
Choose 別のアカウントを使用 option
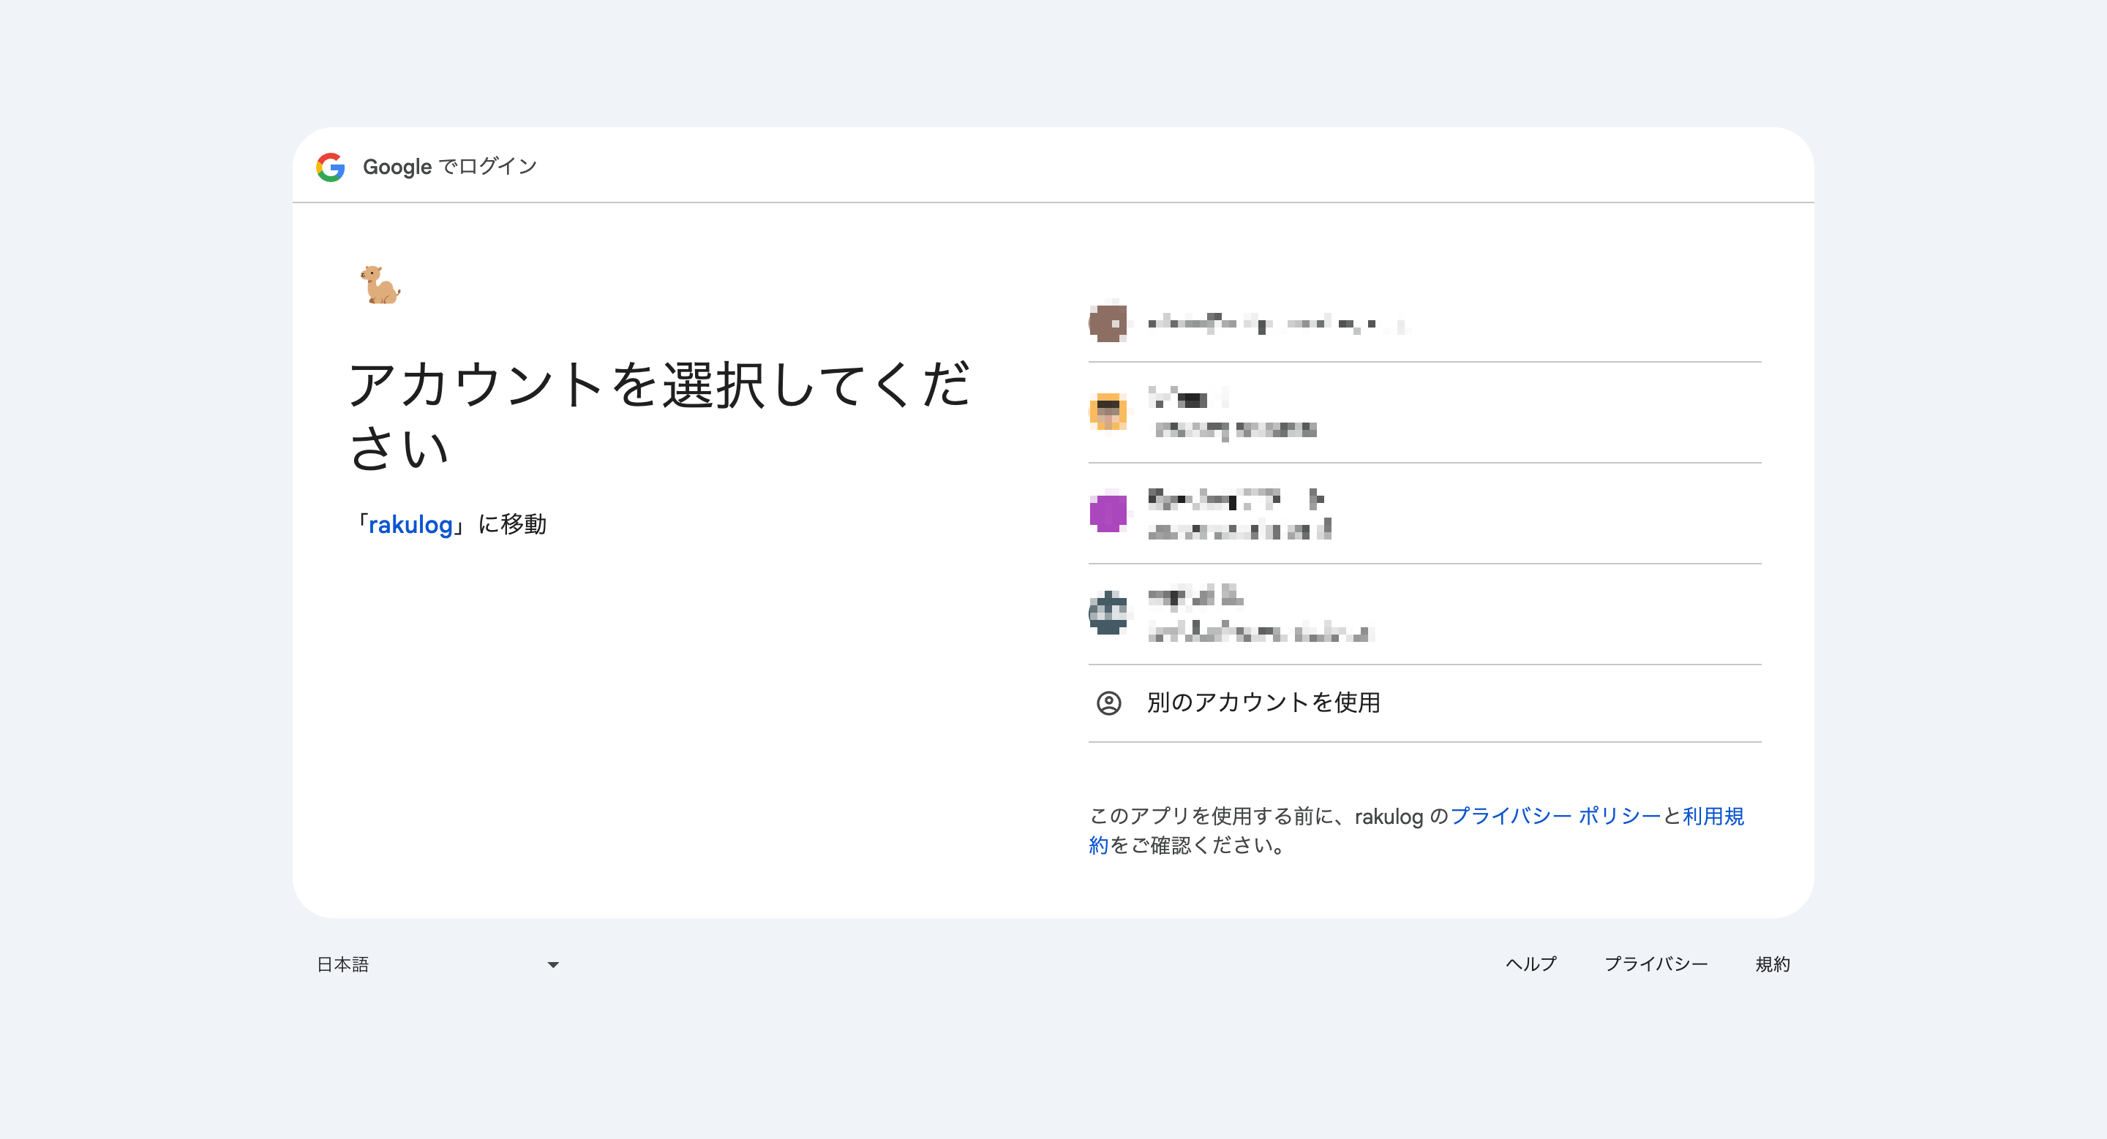1264,702
